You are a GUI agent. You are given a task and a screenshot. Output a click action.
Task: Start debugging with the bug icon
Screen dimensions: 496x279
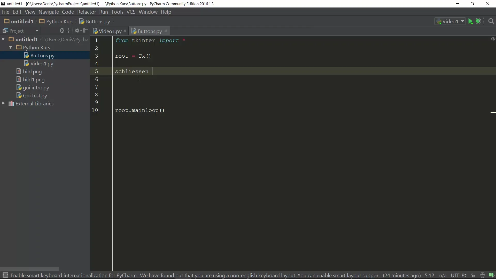point(478,21)
